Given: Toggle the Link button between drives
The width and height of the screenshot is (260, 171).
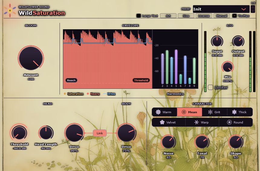Looking at the screenshot, I should (100, 133).
